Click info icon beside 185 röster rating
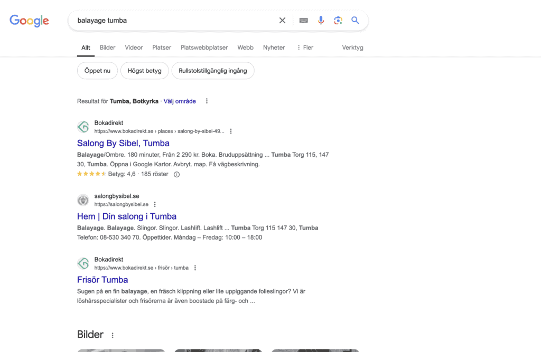This screenshot has width=541, height=352. 176,174
